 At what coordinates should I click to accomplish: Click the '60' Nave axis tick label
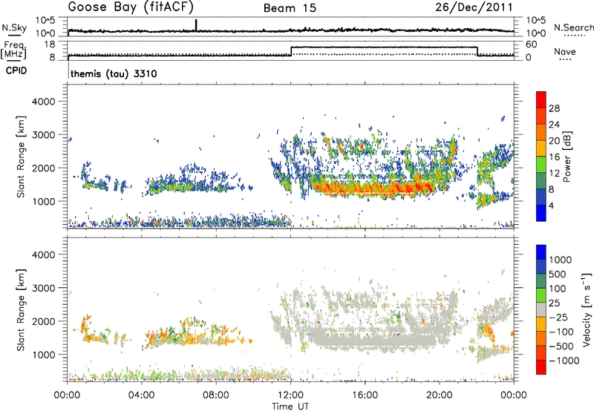pos(531,45)
